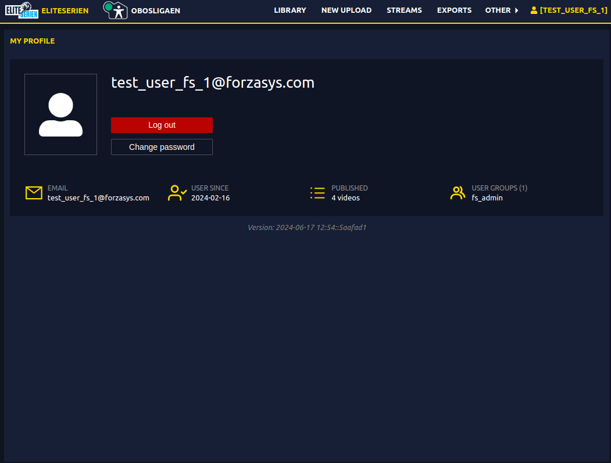
Task: Go to NEW UPLOAD
Action: pyautogui.click(x=346, y=10)
